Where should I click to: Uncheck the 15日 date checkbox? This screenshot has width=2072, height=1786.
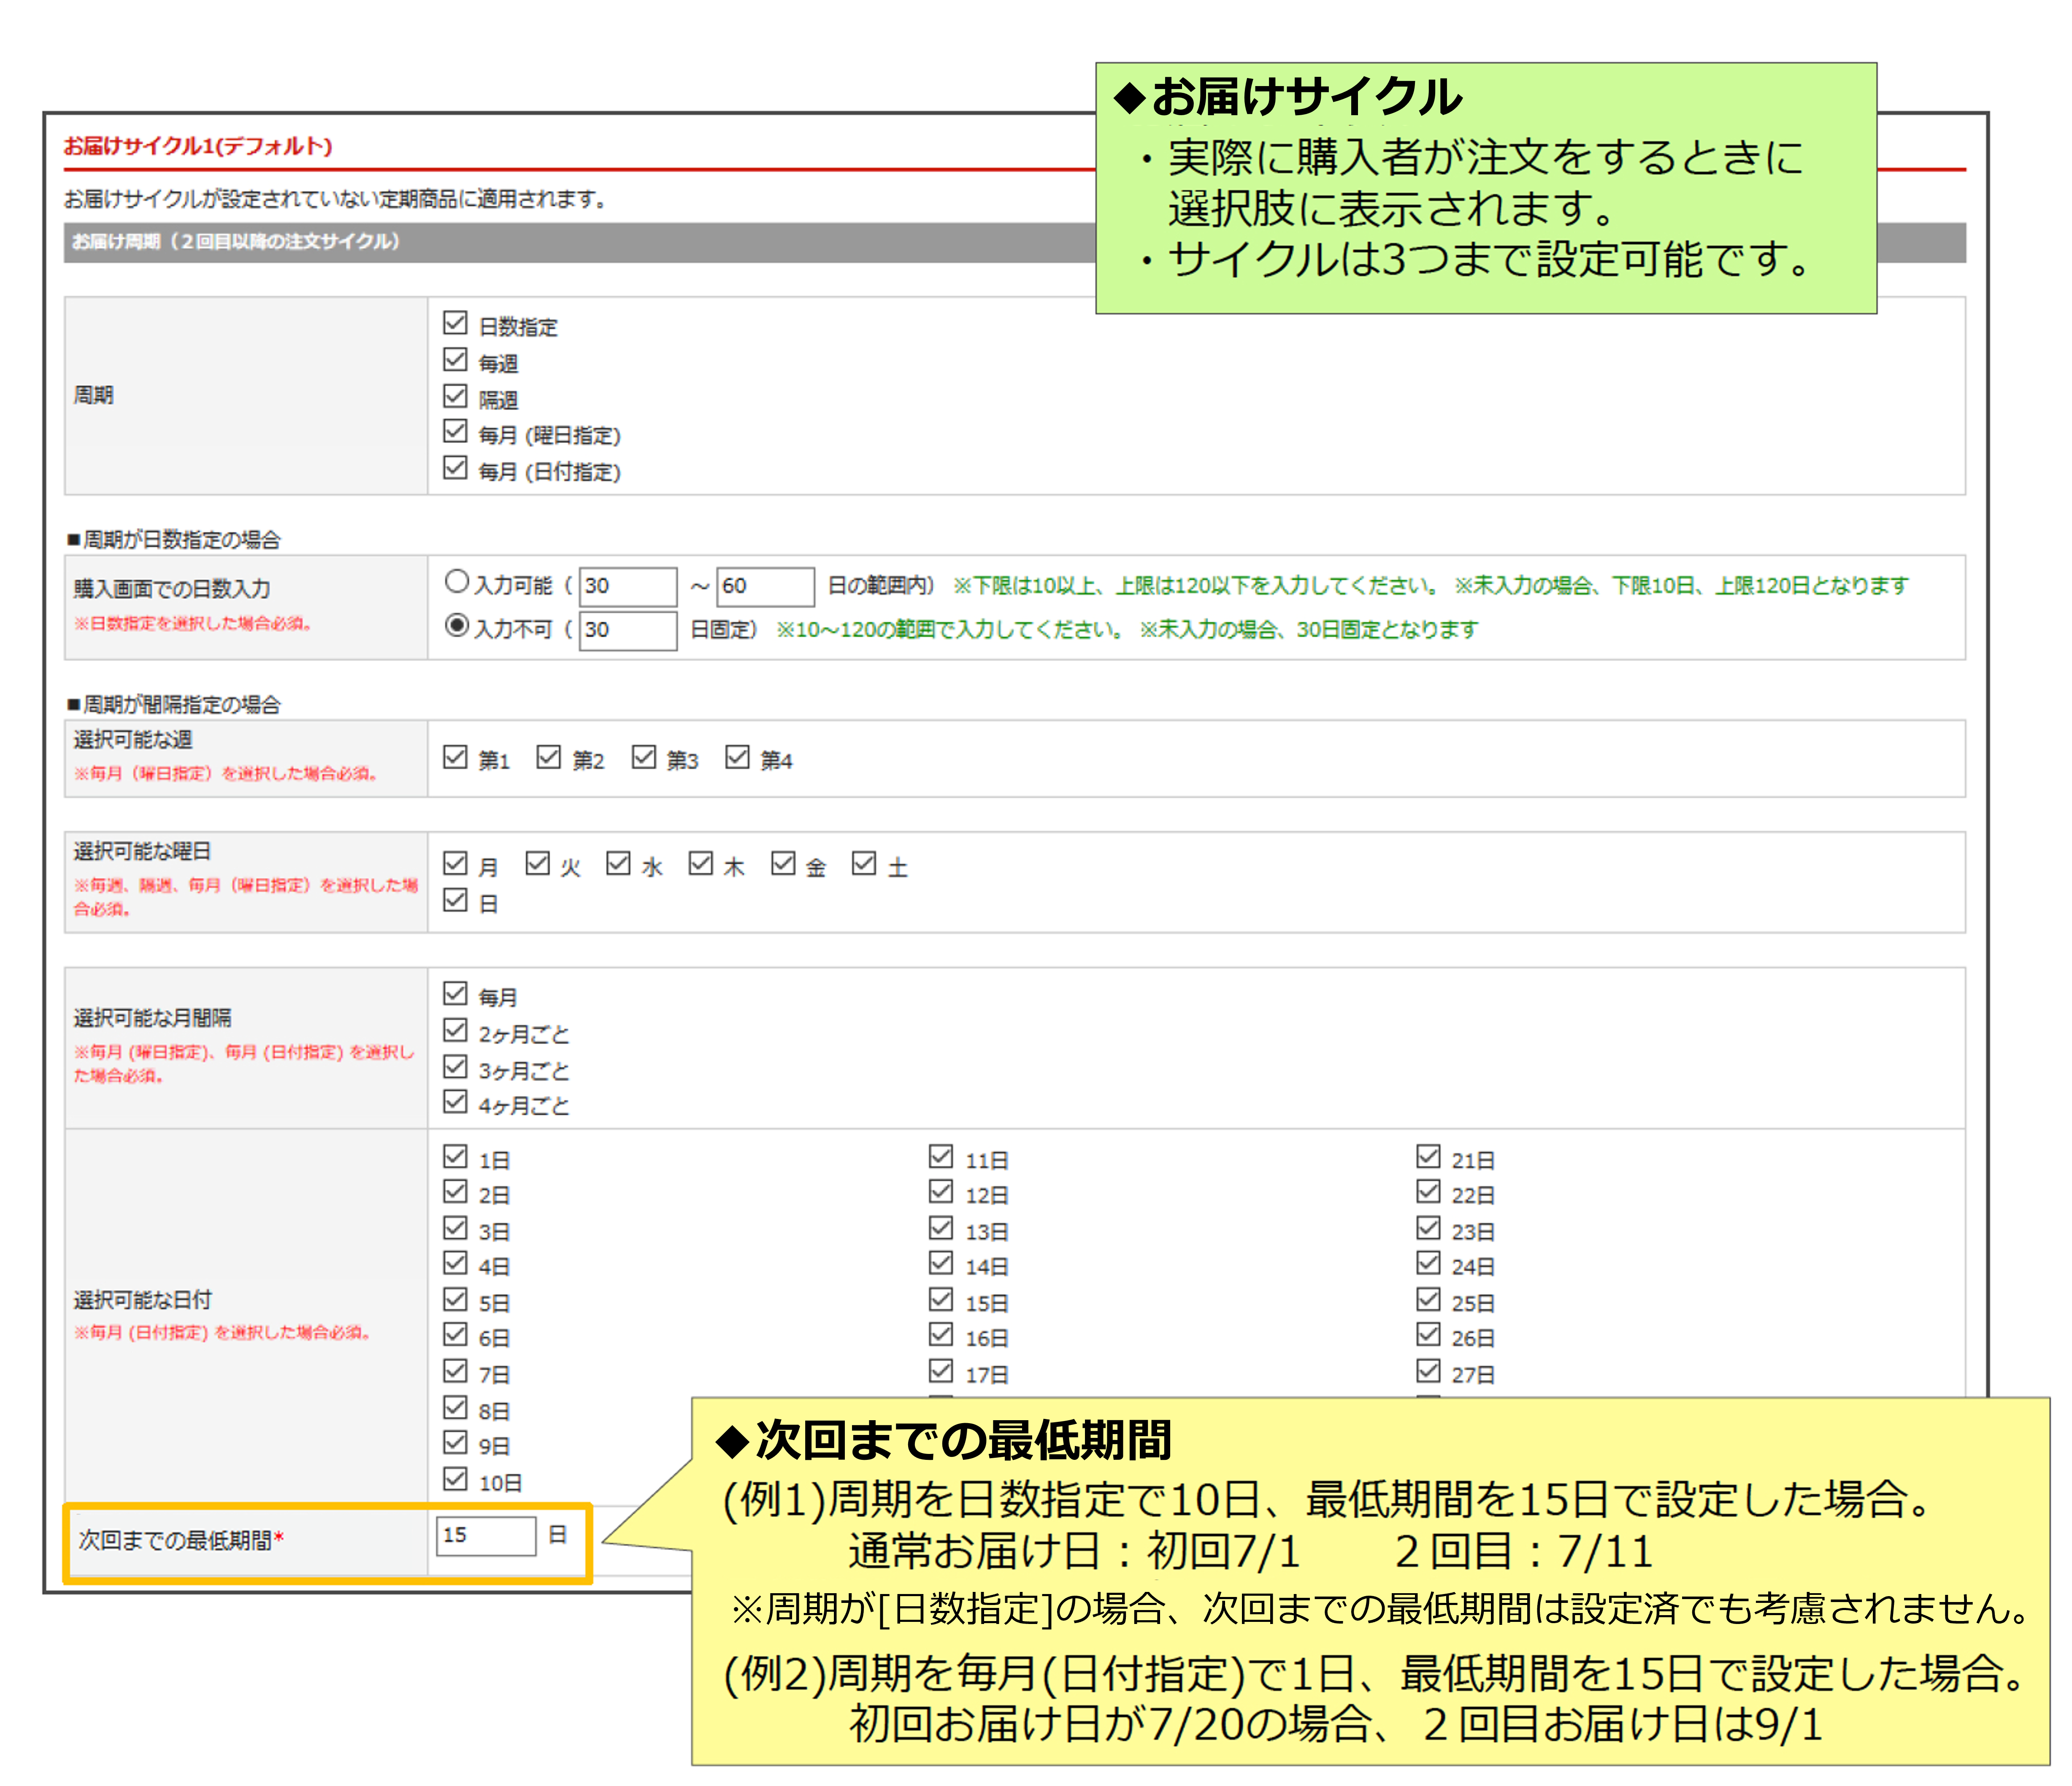coord(941,1300)
